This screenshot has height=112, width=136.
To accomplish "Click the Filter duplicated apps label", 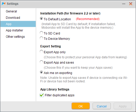I will (60, 95).
